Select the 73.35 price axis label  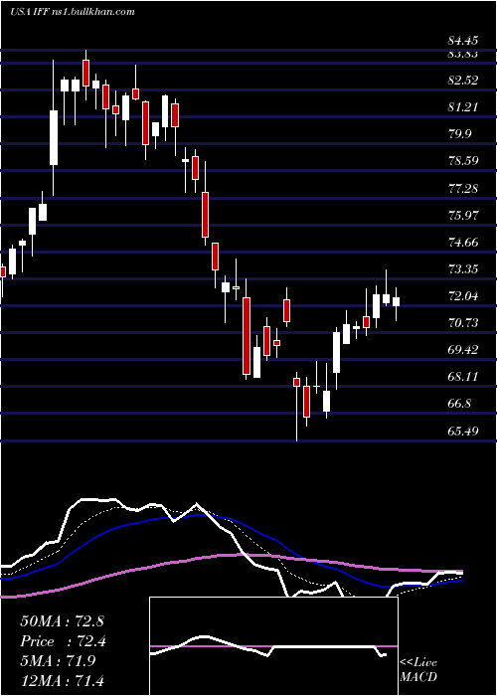coord(463,269)
